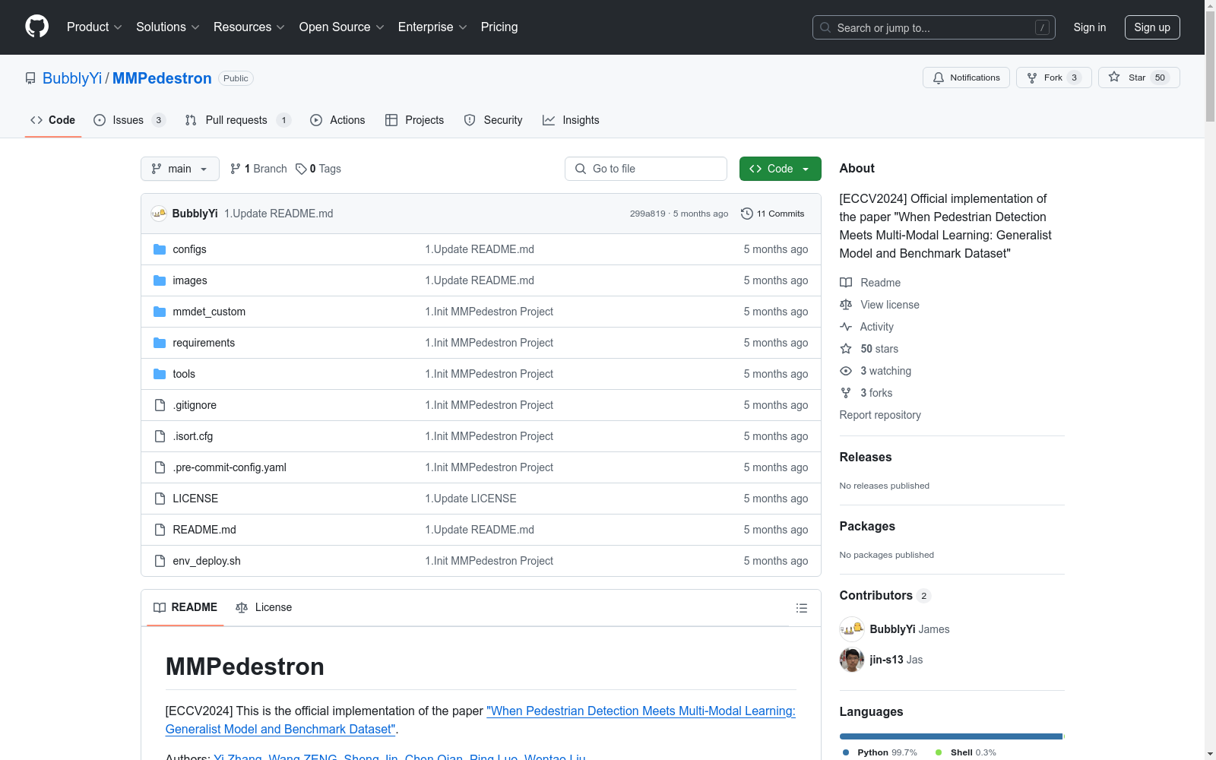
Task: Click the images folder icon
Action: pos(160,280)
